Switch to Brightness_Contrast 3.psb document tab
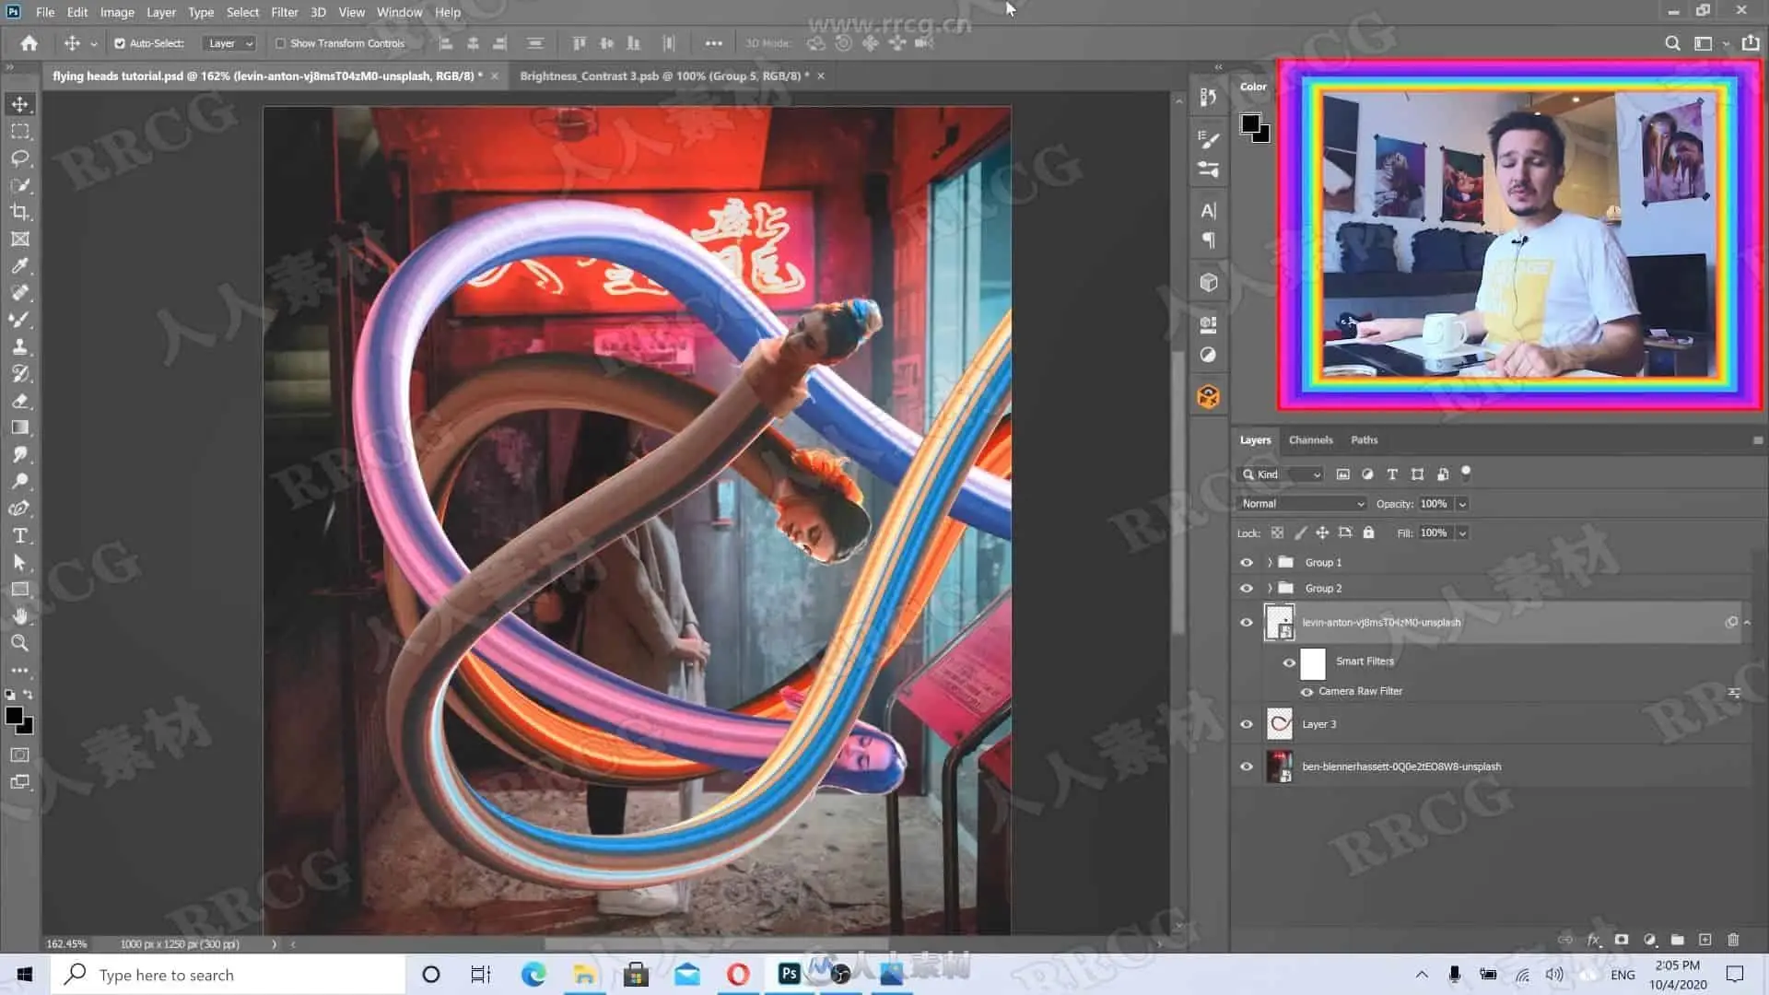 [664, 76]
